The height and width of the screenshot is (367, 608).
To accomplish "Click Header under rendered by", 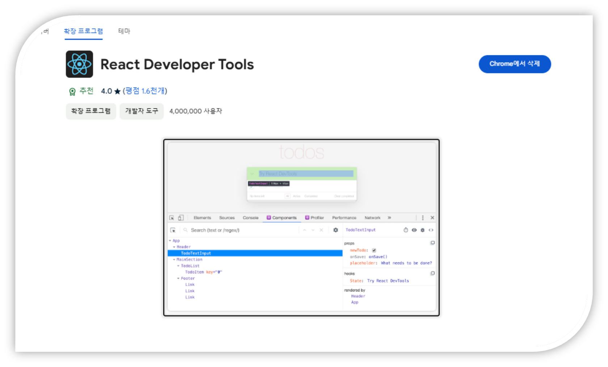I will click(x=358, y=296).
